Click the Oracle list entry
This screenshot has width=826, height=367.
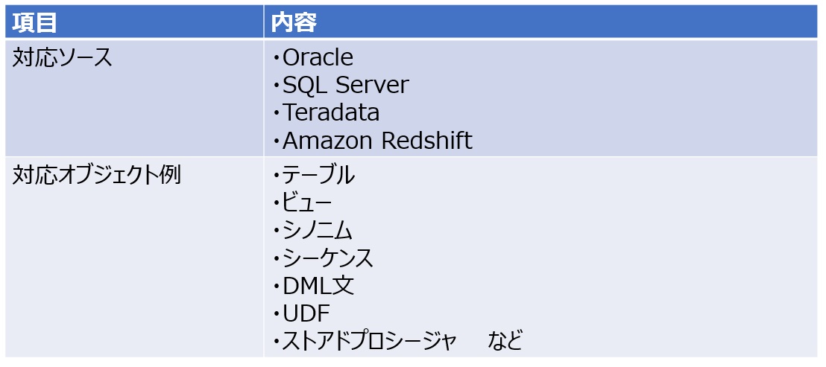point(318,57)
